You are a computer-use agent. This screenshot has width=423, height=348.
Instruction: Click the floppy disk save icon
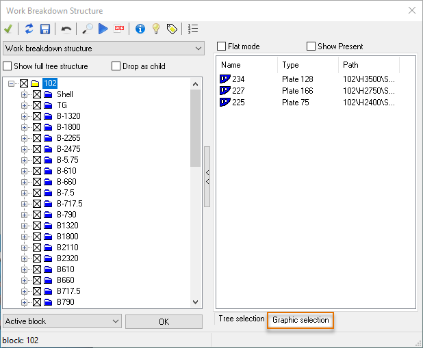coord(45,29)
